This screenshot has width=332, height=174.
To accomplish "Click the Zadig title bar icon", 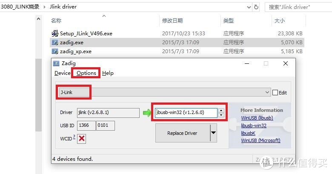I will click(56, 63).
